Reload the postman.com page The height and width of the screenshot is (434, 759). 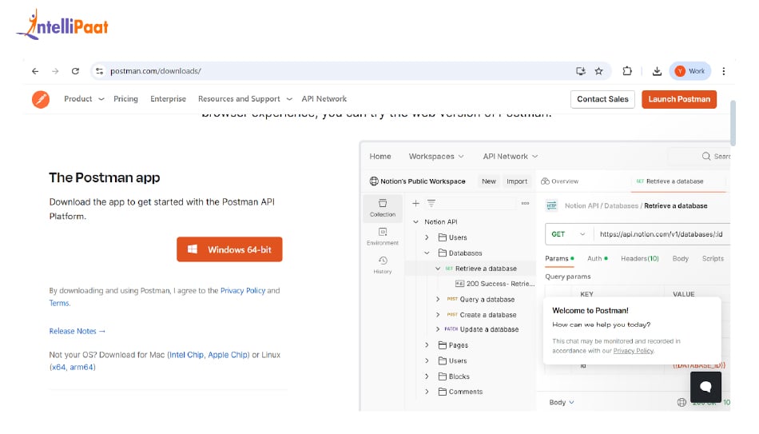point(75,71)
